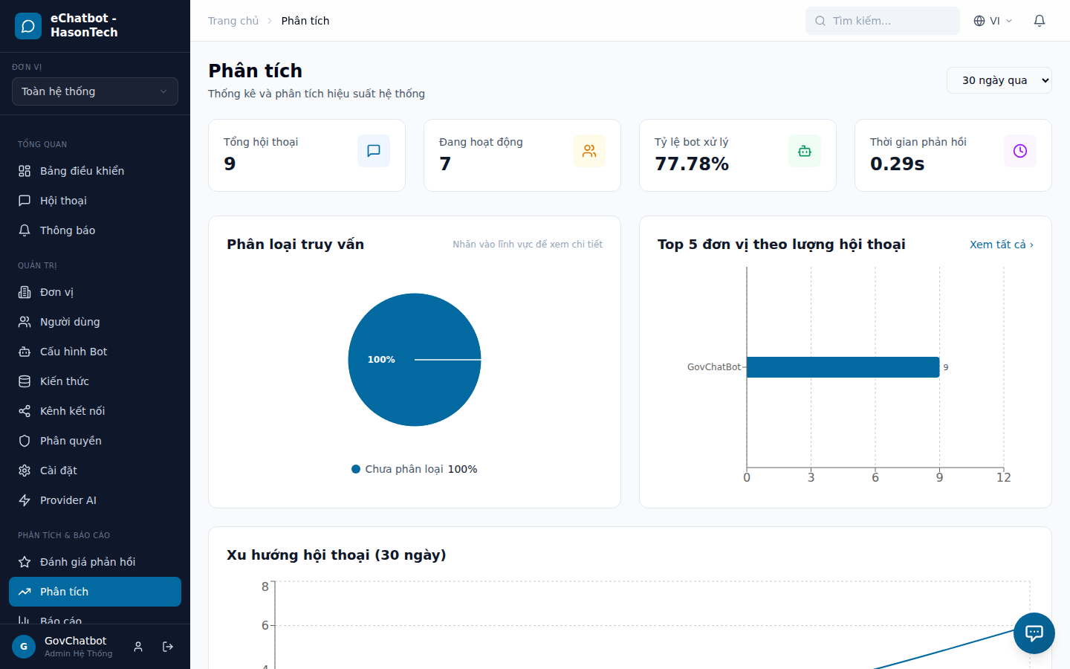Open the floating chatbot bubble icon
Viewport: 1070px width, 669px height.
[1034, 633]
